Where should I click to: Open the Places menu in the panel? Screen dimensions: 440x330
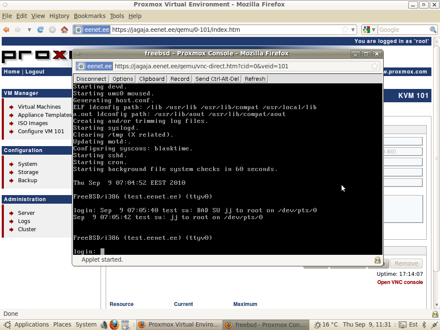pos(62,325)
